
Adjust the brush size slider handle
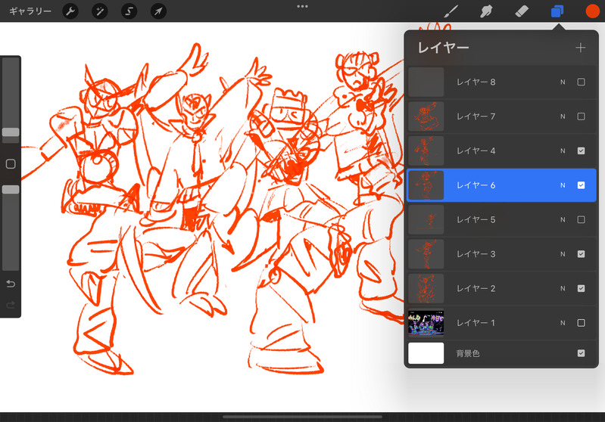pos(11,132)
